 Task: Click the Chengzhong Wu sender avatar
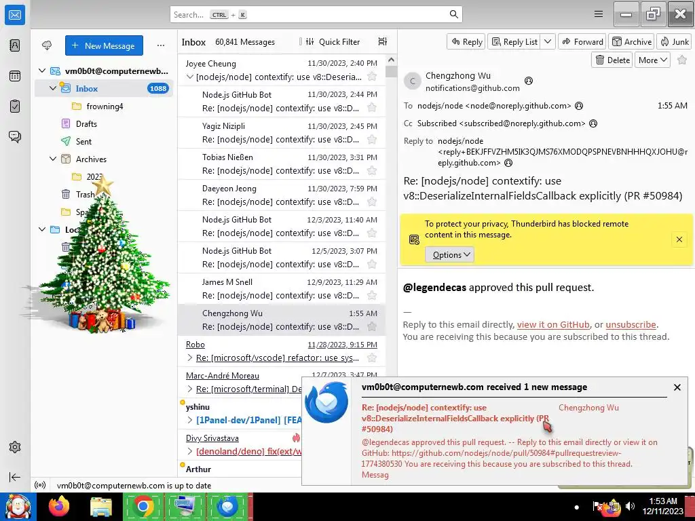(412, 81)
